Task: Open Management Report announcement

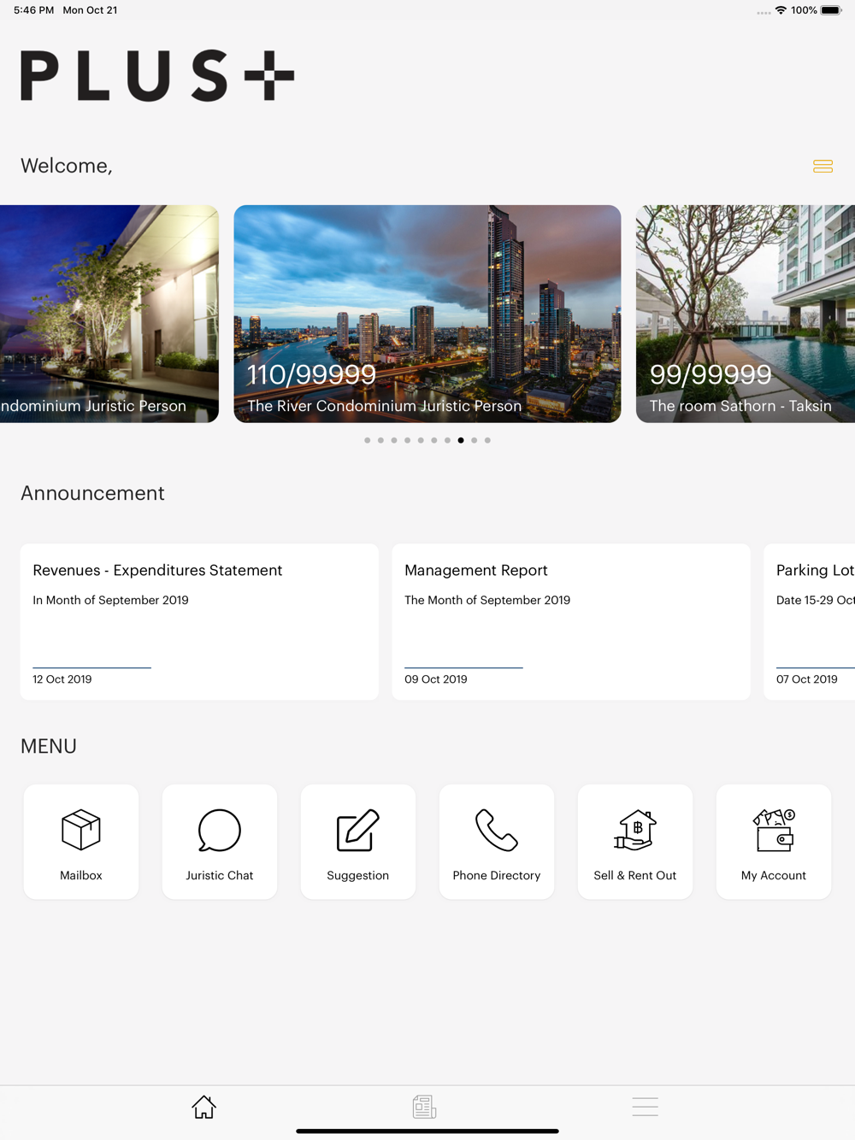Action: (571, 622)
